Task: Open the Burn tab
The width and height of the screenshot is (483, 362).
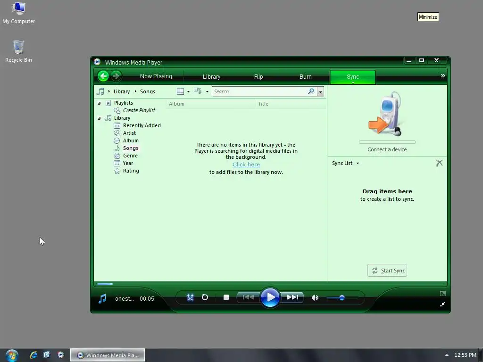Action: pyautogui.click(x=305, y=77)
